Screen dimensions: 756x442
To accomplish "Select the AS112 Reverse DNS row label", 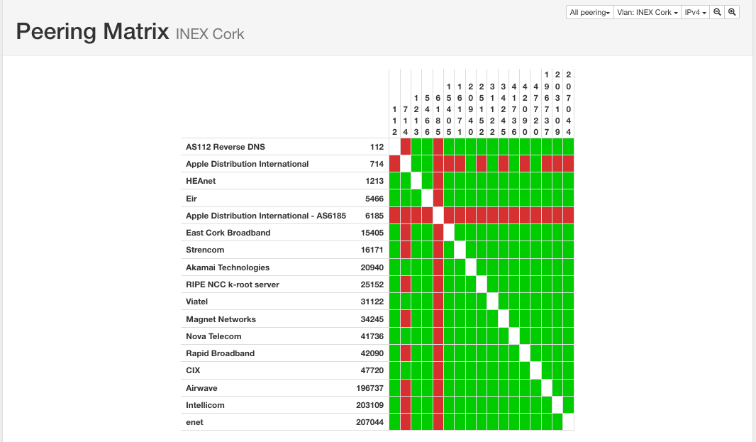I will [x=225, y=147].
